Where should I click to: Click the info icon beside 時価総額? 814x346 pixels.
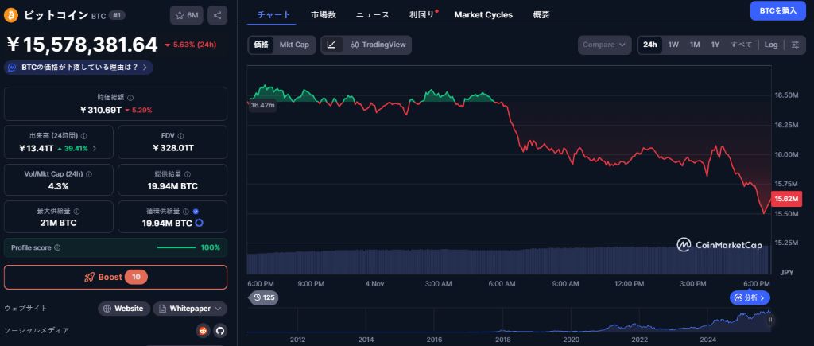[130, 97]
